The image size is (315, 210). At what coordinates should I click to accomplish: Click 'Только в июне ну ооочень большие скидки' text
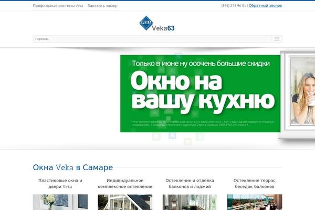pos(201,64)
